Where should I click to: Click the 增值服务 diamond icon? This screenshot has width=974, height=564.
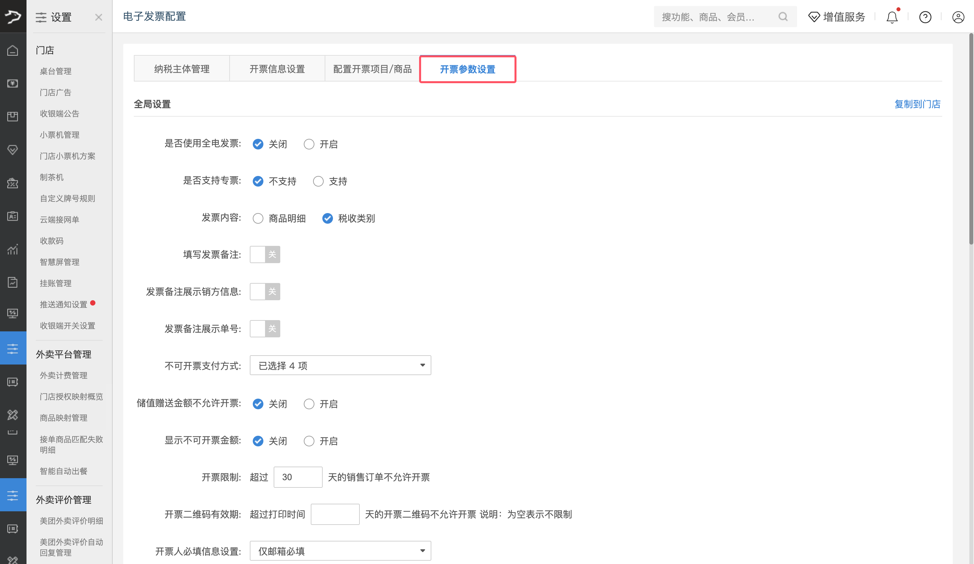(814, 17)
